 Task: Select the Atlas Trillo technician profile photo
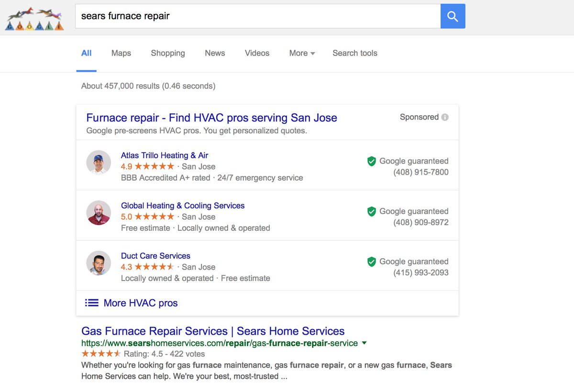click(x=99, y=163)
